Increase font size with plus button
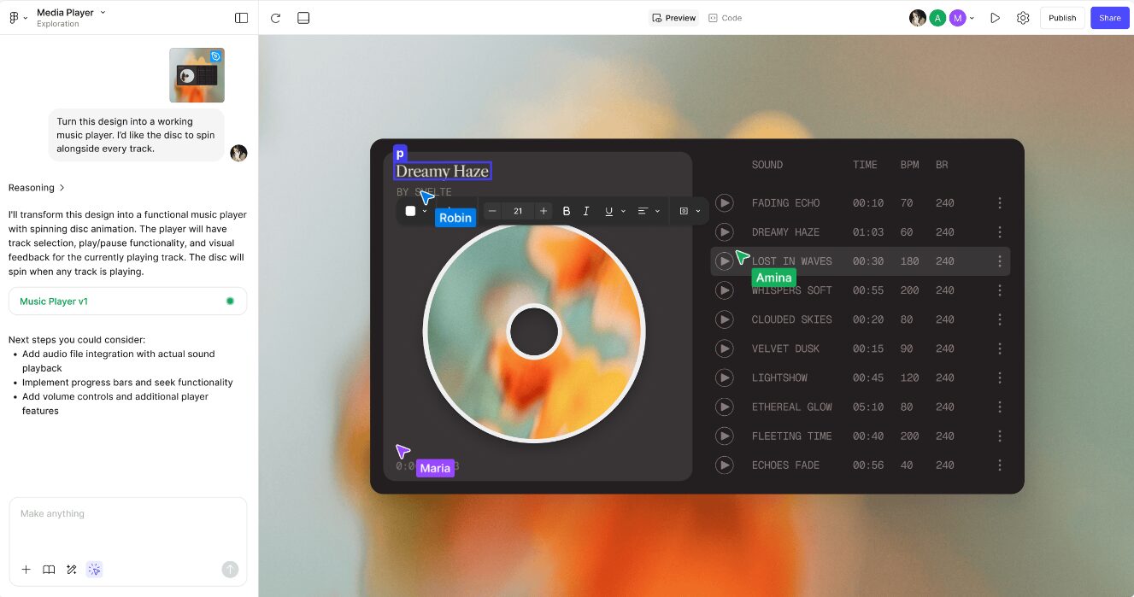The width and height of the screenshot is (1134, 597). pyautogui.click(x=543, y=211)
